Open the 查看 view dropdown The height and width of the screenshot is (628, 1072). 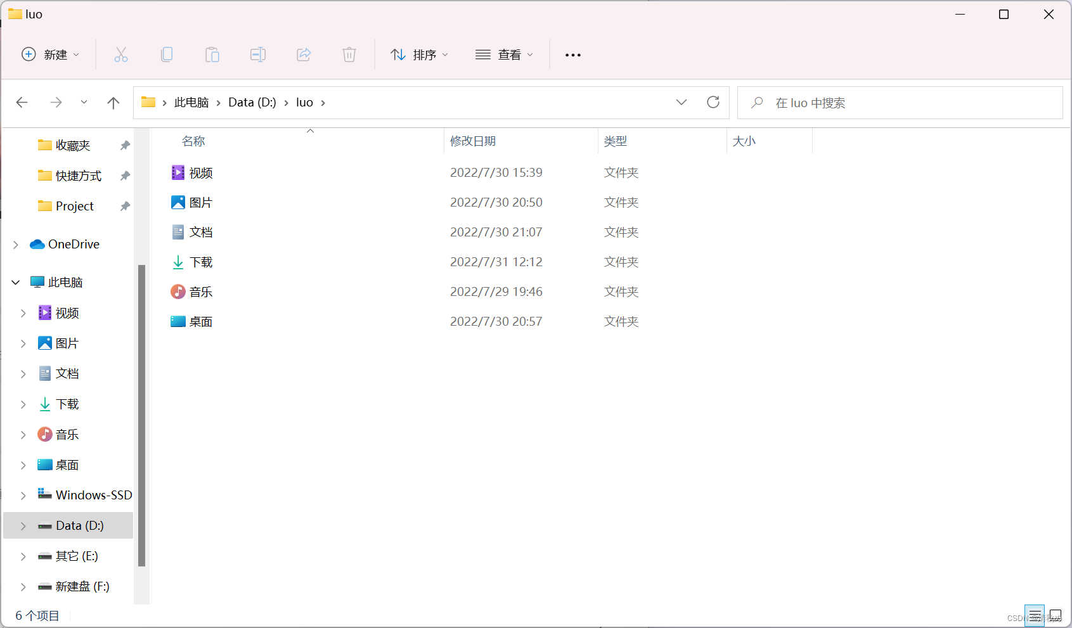tap(504, 54)
